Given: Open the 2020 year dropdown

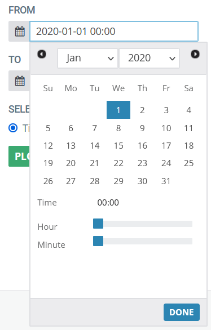Looking at the screenshot, I should click(150, 58).
